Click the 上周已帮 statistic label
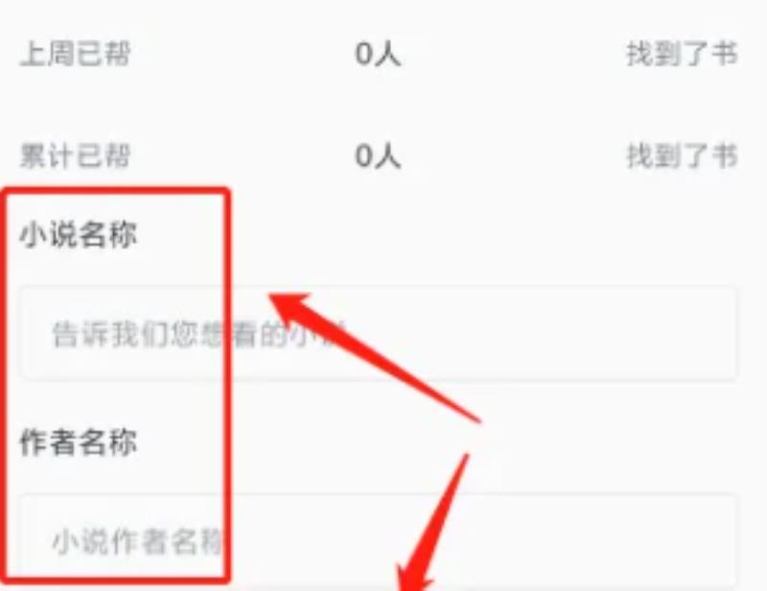This screenshot has width=767, height=591. [76, 54]
